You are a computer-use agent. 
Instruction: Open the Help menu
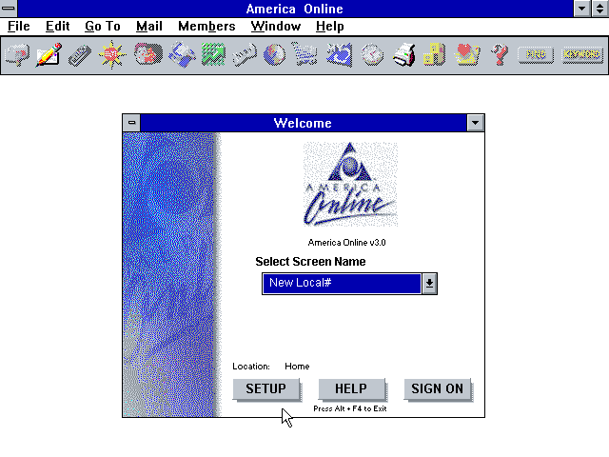click(330, 26)
